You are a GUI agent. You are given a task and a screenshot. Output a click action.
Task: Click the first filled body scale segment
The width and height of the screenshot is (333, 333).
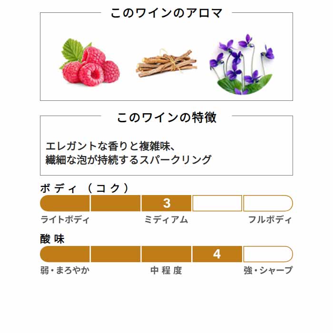(65, 203)
